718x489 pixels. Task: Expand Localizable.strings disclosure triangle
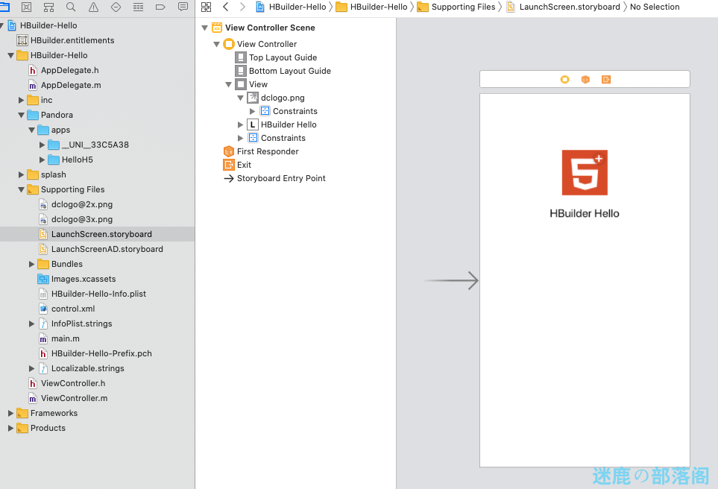click(x=31, y=368)
